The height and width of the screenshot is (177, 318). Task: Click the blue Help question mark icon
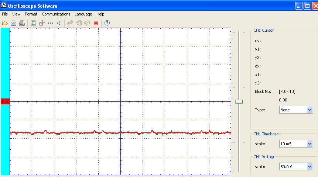click(107, 23)
